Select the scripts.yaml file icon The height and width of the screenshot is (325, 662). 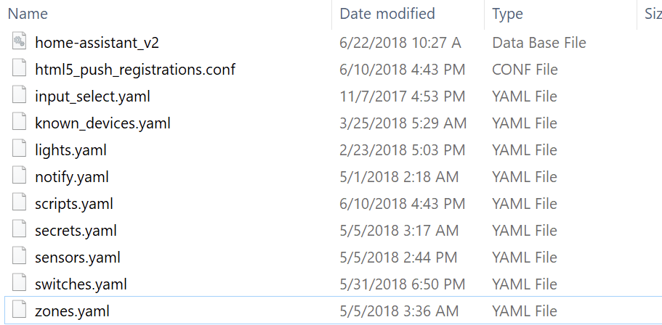(x=20, y=203)
